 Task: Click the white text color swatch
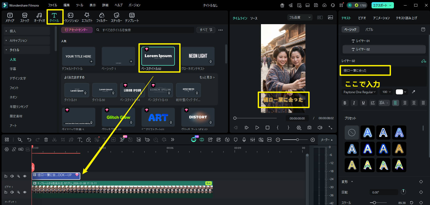399,92
